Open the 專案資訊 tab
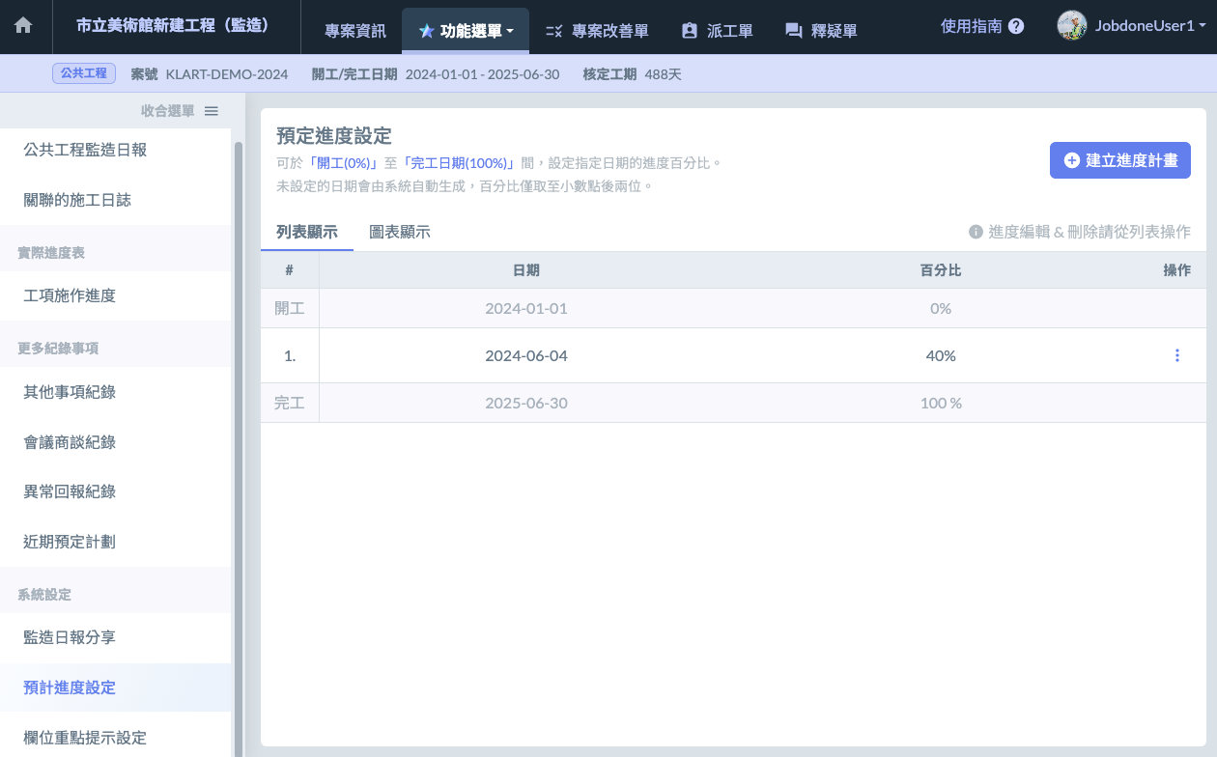This screenshot has width=1217, height=757. point(355,31)
